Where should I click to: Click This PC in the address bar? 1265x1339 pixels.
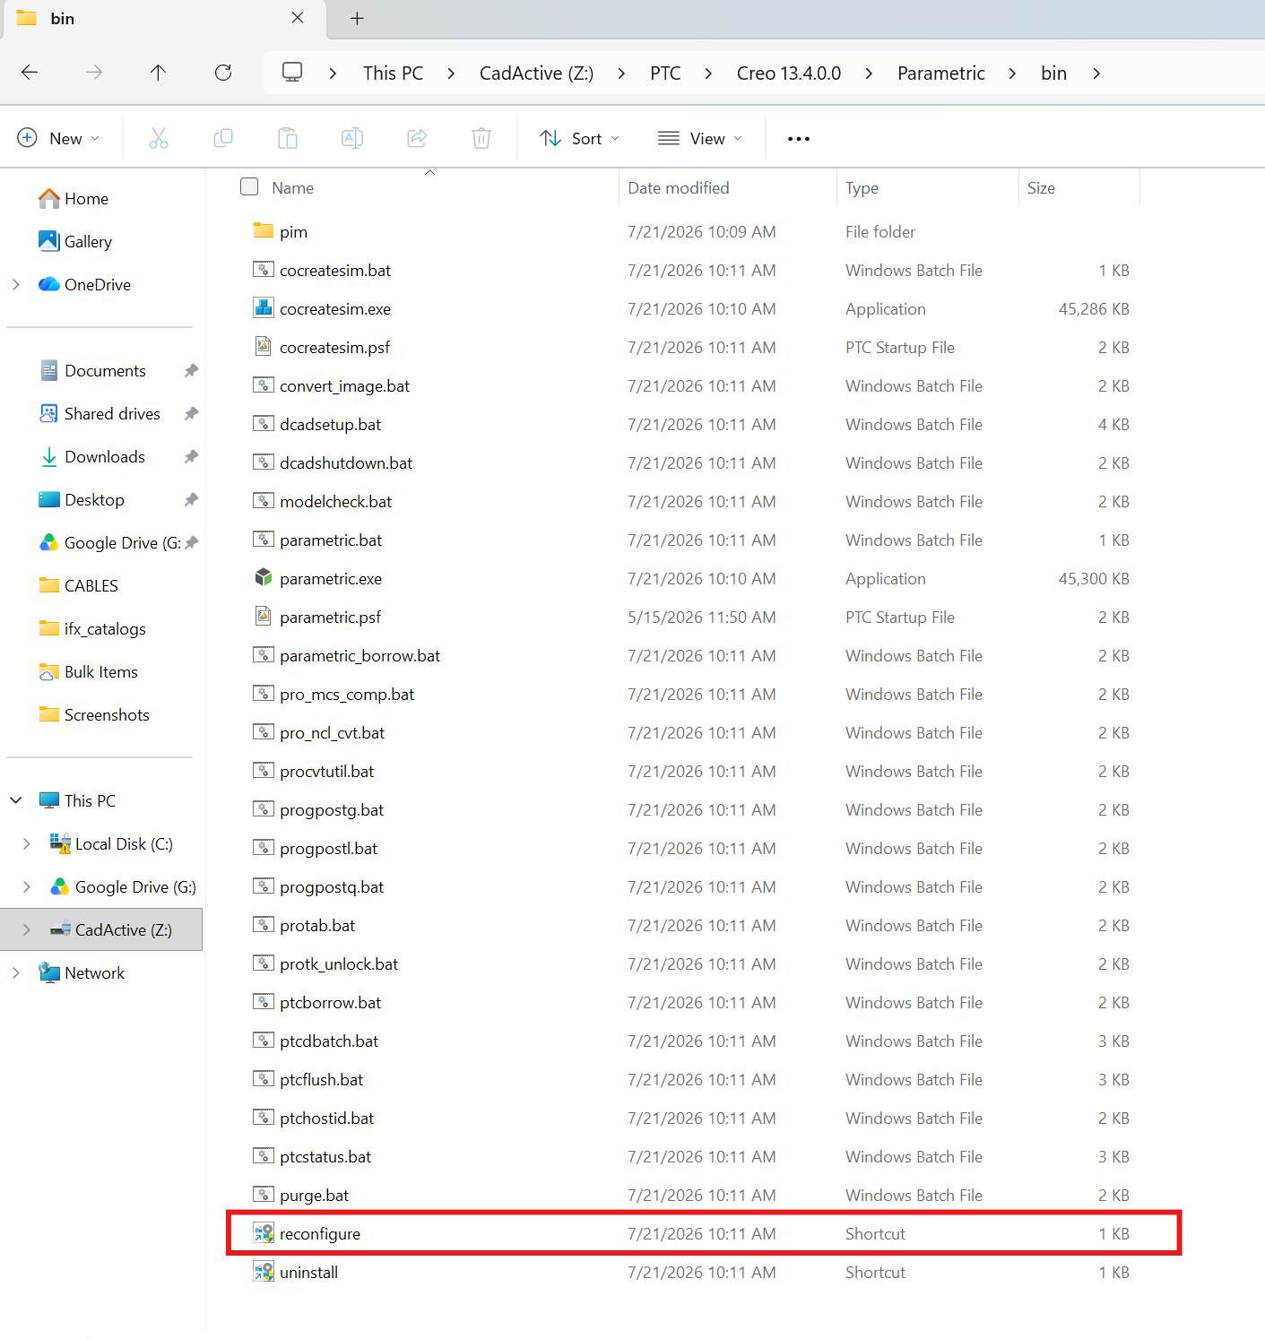(x=393, y=73)
